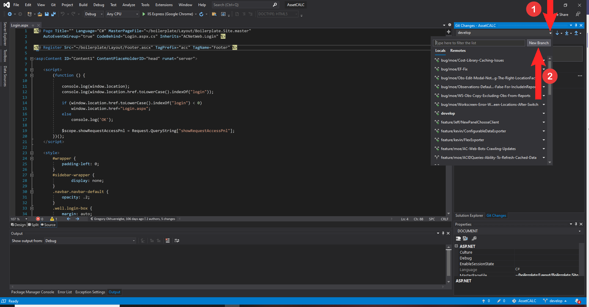Click the browser Refresh icon in the toolbar
The width and height of the screenshot is (589, 307).
[201, 14]
